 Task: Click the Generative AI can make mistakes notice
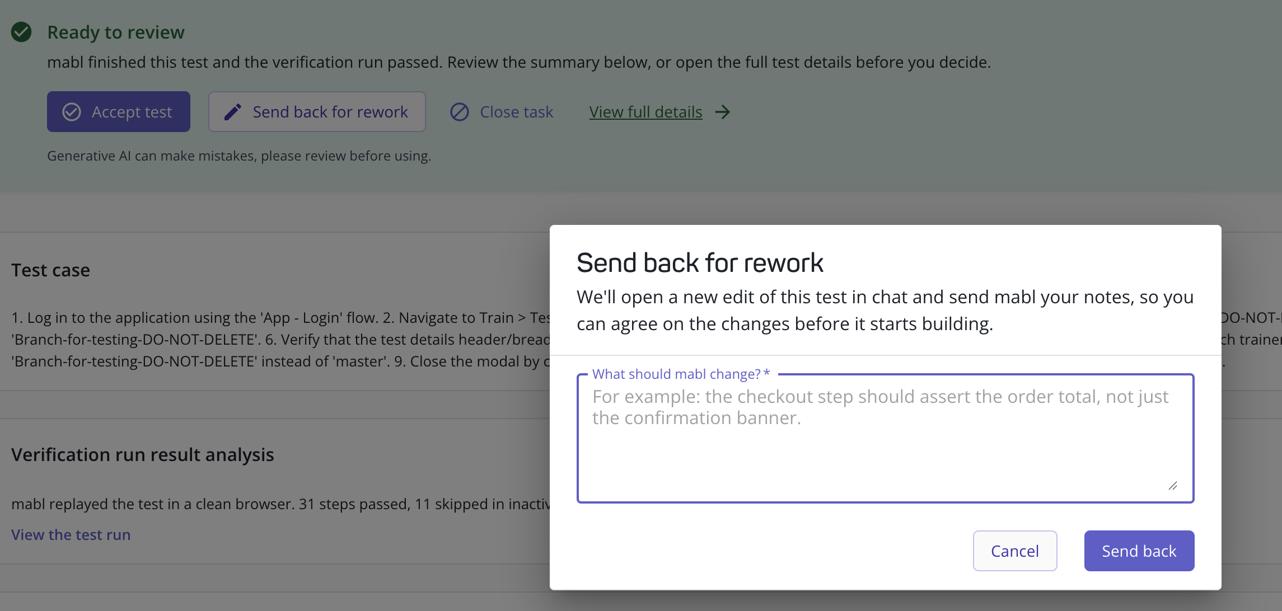click(x=239, y=156)
